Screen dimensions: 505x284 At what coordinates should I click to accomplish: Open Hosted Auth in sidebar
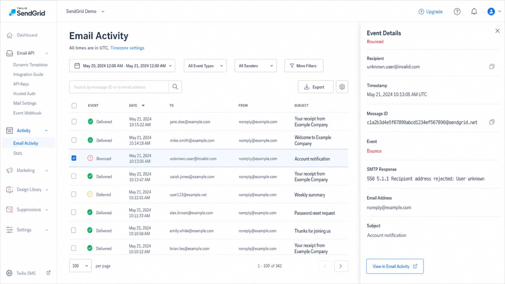coord(24,94)
